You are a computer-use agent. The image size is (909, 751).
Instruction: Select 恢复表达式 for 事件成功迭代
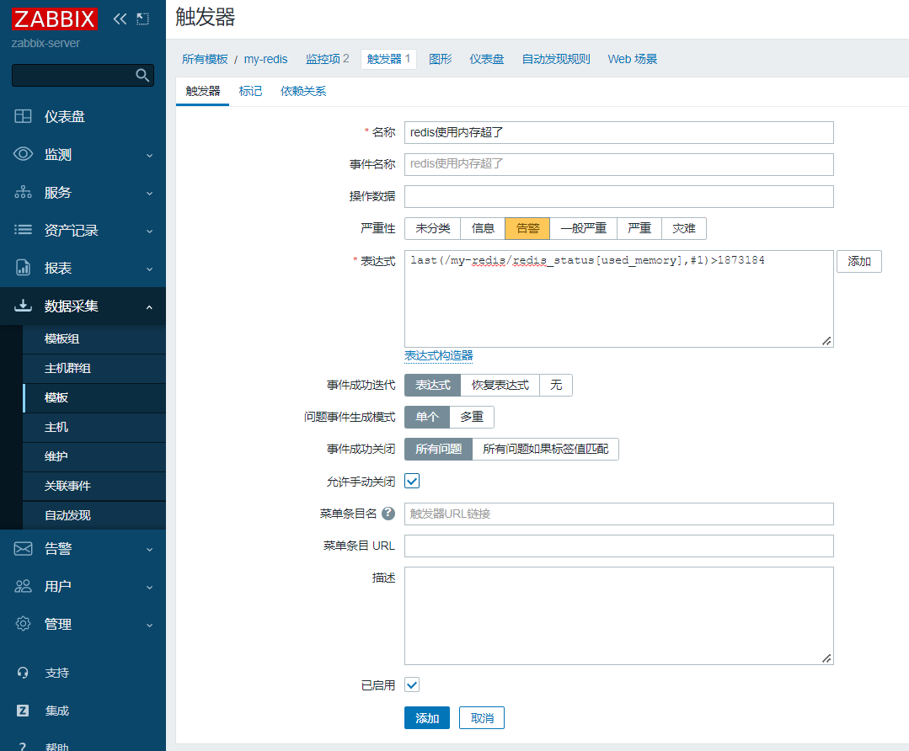click(500, 386)
